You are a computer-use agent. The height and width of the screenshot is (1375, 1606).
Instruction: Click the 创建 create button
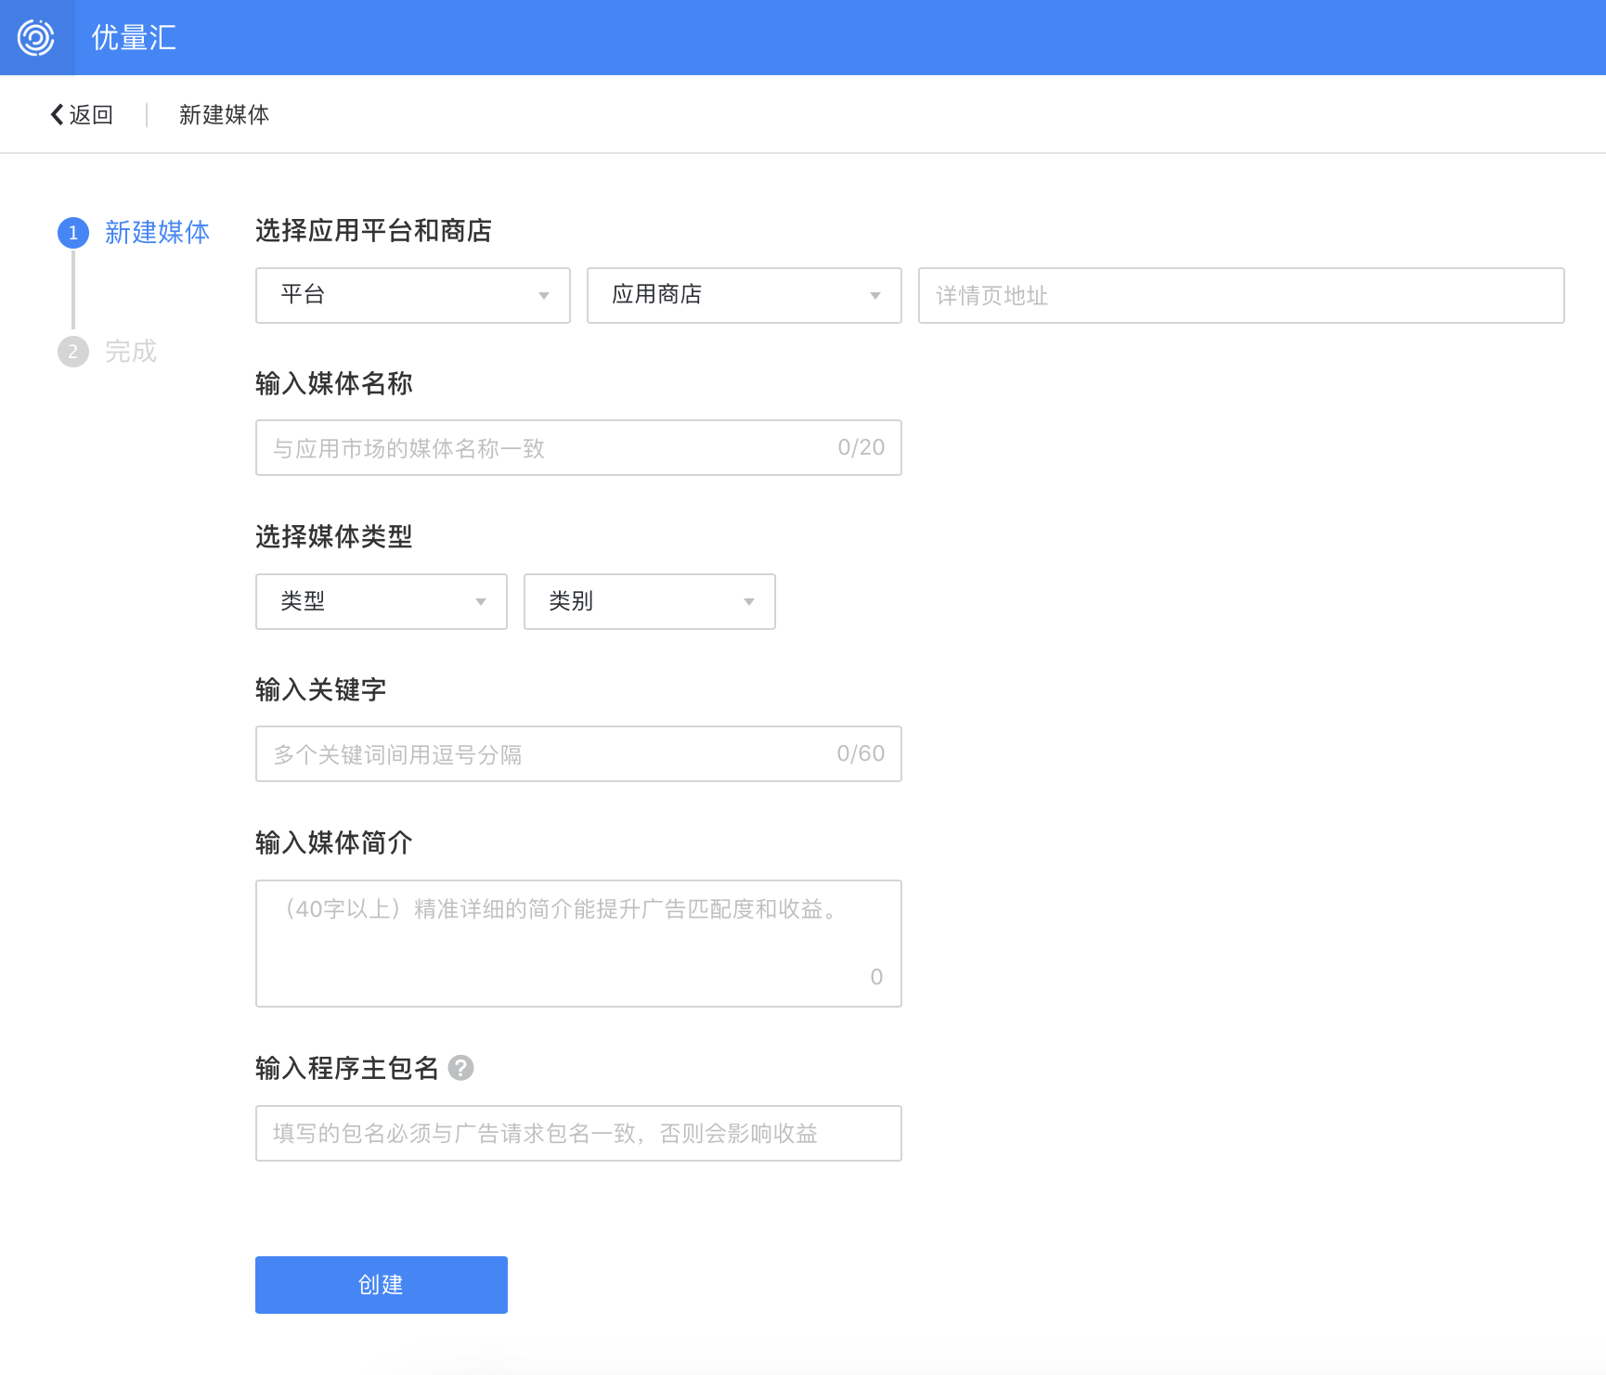(382, 1285)
